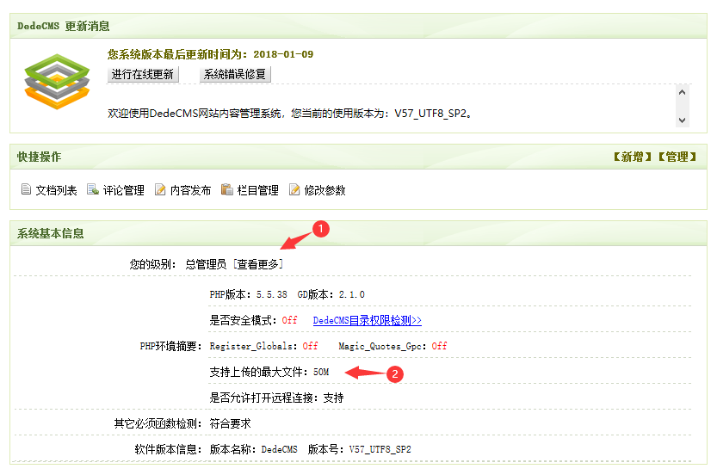Click the 栏目管理 clipboard icon
This screenshot has height=475, width=717.
point(227,190)
